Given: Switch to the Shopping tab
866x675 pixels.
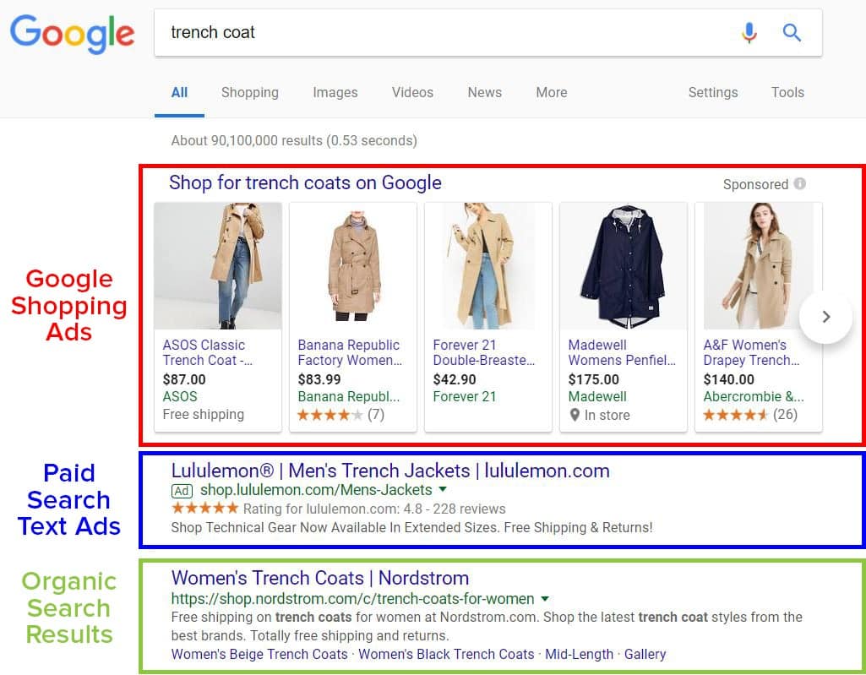Looking at the screenshot, I should 249,92.
